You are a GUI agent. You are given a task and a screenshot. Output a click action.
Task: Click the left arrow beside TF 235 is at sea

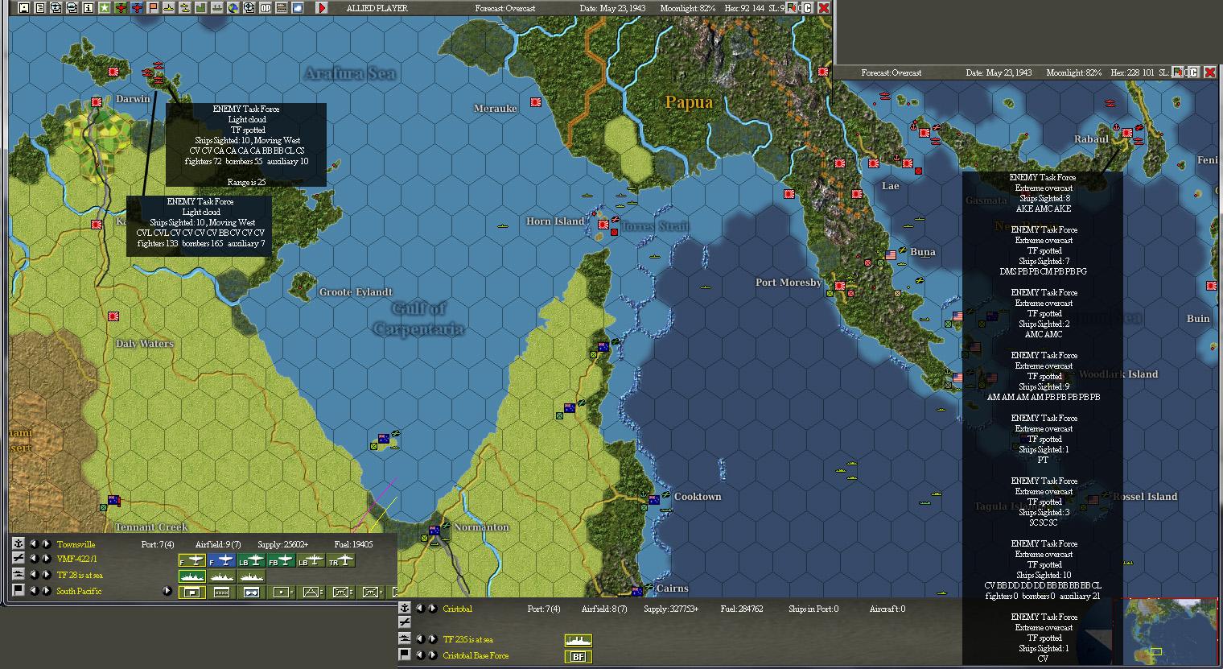(420, 639)
